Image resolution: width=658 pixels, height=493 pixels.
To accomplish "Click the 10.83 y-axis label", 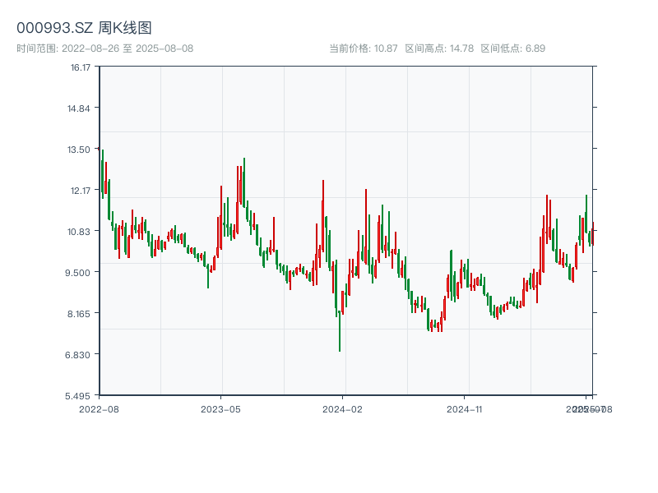I will pyautogui.click(x=80, y=232).
